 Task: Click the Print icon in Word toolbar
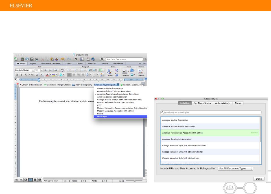pos(37,59)
